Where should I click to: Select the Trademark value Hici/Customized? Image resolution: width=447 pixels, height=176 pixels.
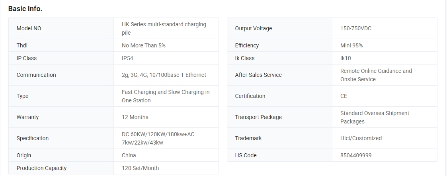point(361,138)
